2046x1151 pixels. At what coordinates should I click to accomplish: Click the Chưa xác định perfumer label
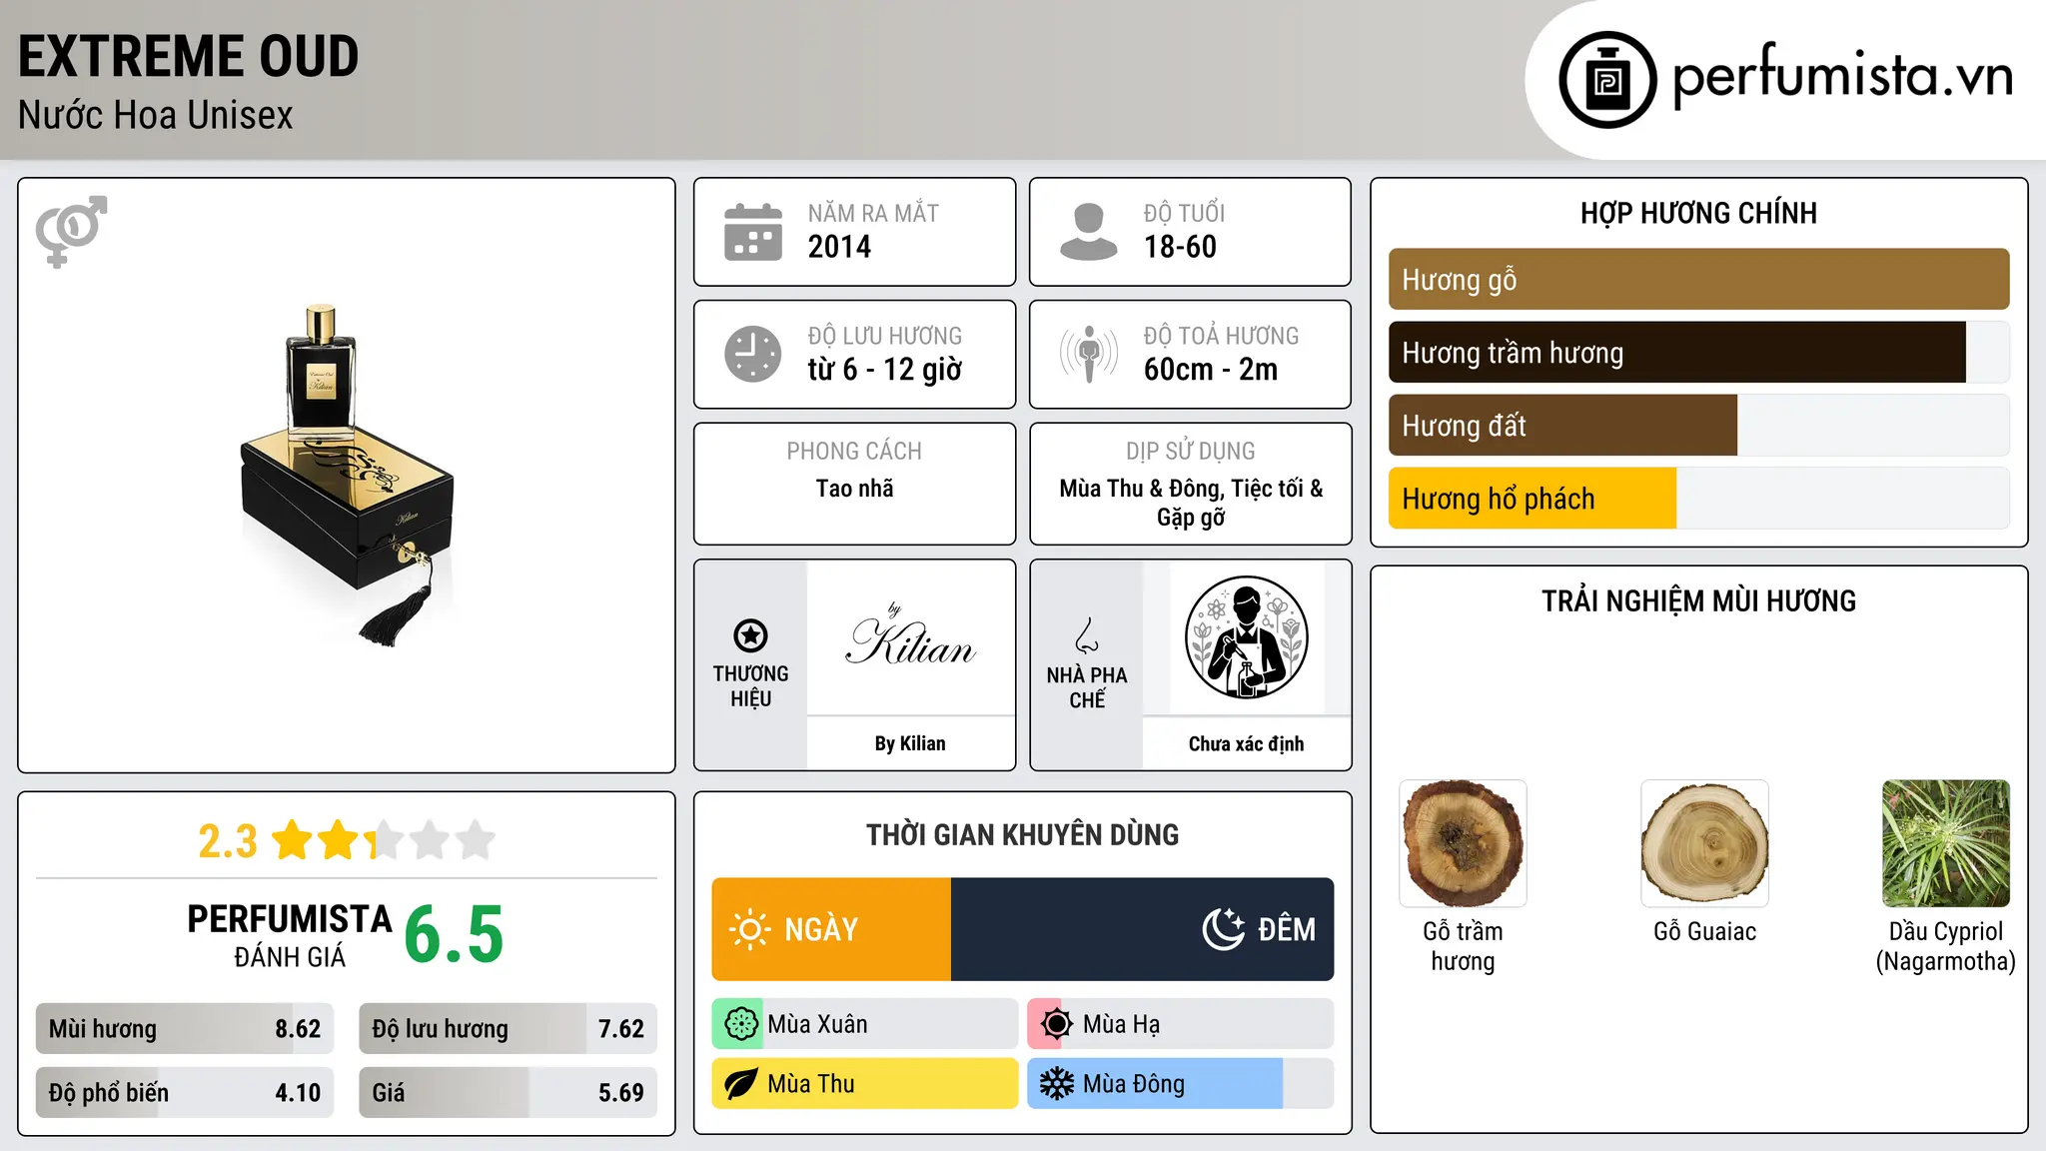coord(1246,743)
